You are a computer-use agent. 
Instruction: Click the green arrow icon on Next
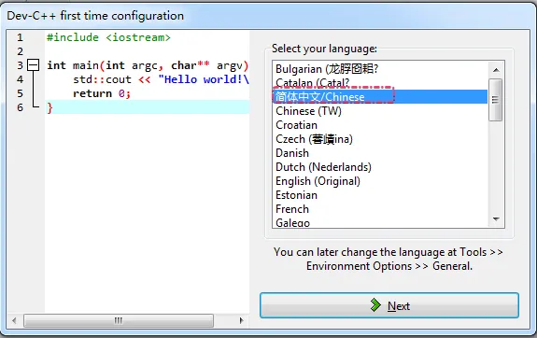(375, 304)
